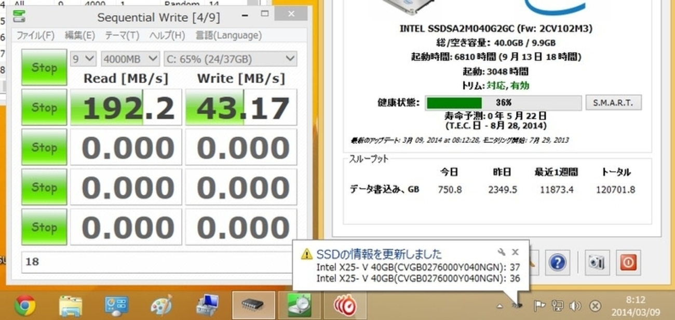Open the 4000MB test size dropdown
Viewport: 675px width, 320px height.
pos(130,59)
